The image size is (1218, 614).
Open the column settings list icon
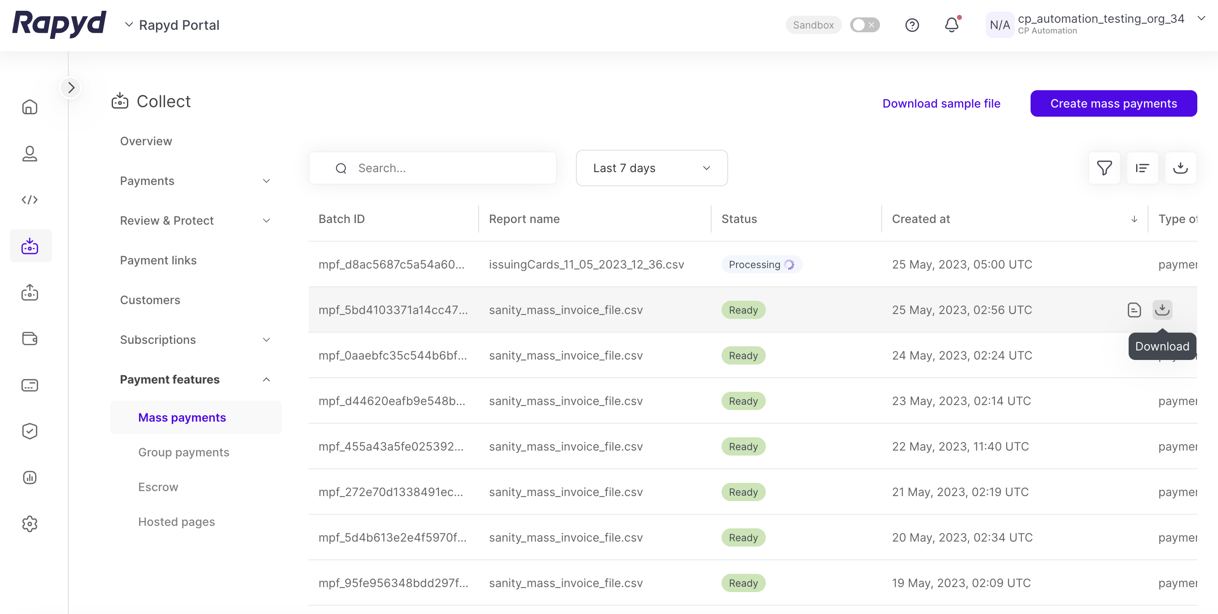click(x=1142, y=168)
